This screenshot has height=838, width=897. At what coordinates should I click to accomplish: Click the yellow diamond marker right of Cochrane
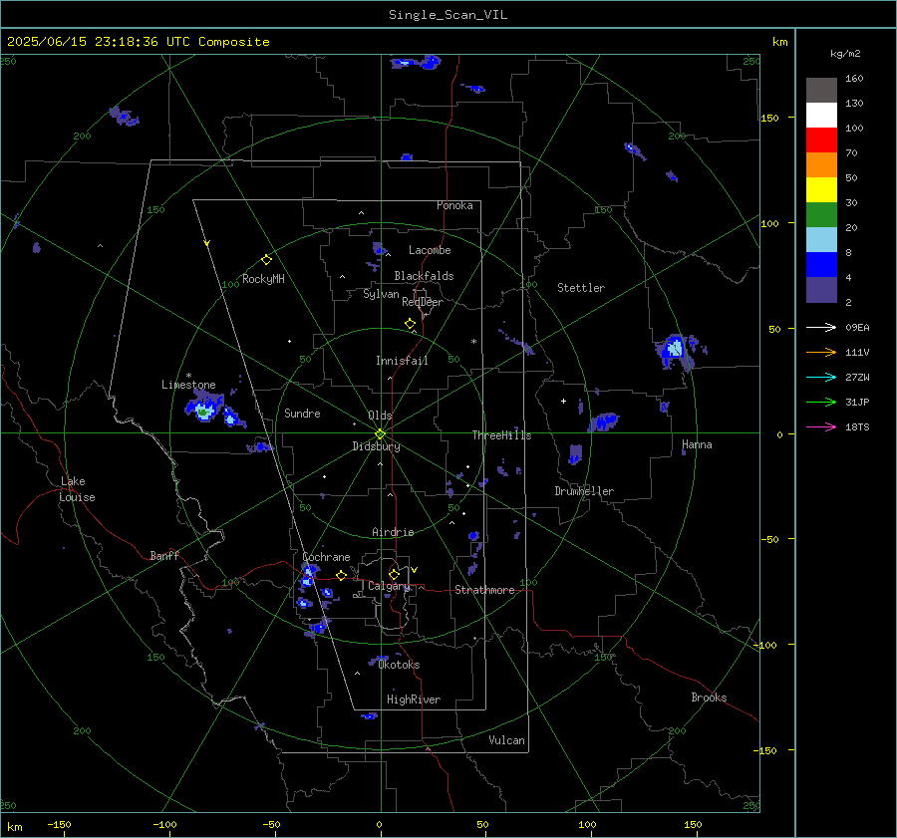pyautogui.click(x=341, y=576)
